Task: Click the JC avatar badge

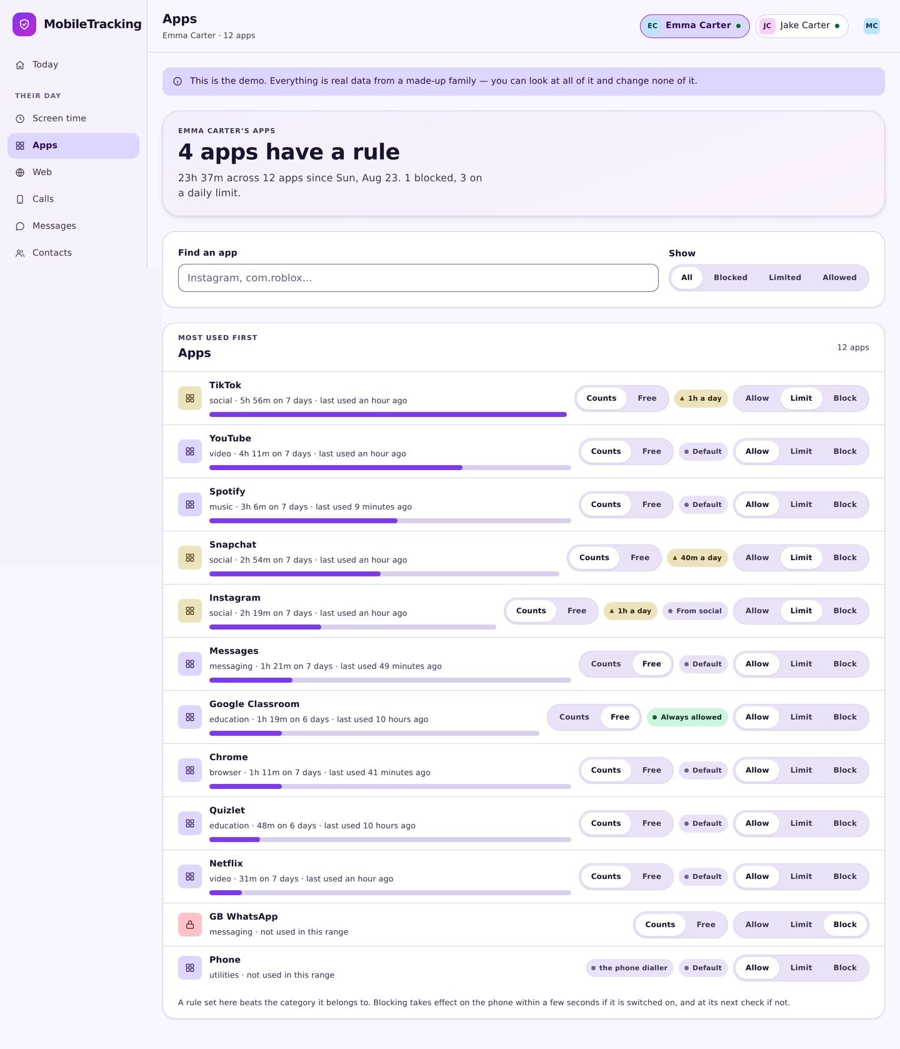Action: coord(767,26)
